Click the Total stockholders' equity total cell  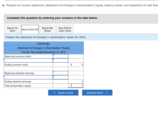76,86
